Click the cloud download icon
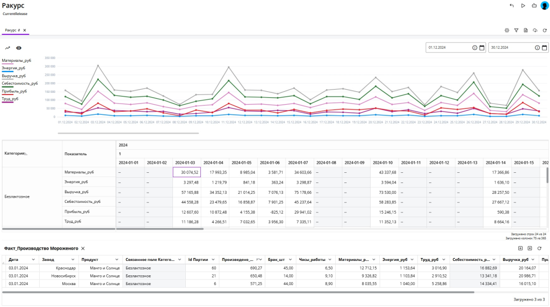Viewport: 550px width, 307px height. 535,30
